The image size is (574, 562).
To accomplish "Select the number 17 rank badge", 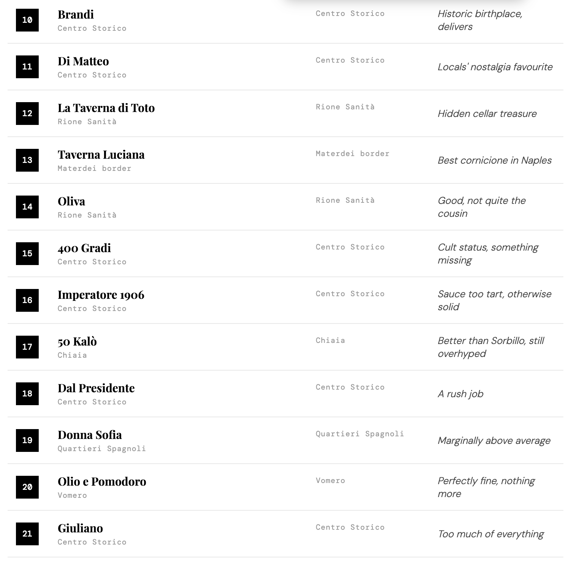I will coord(27,347).
